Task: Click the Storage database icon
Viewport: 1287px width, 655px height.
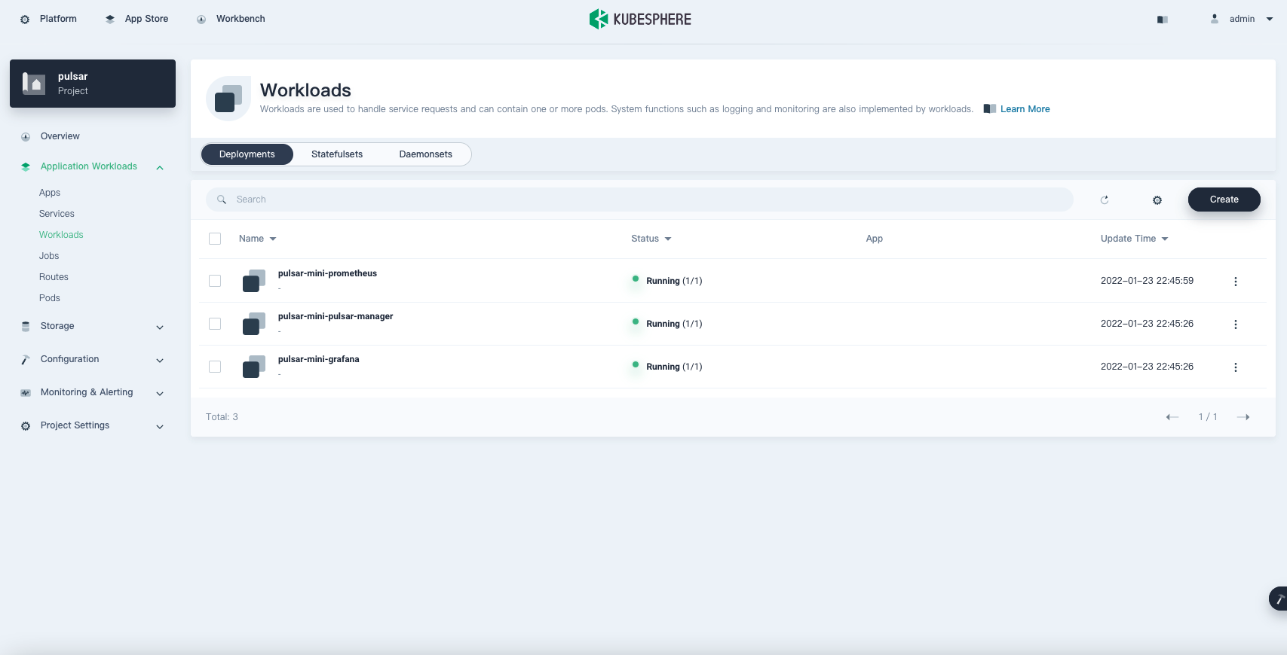Action: coord(26,327)
